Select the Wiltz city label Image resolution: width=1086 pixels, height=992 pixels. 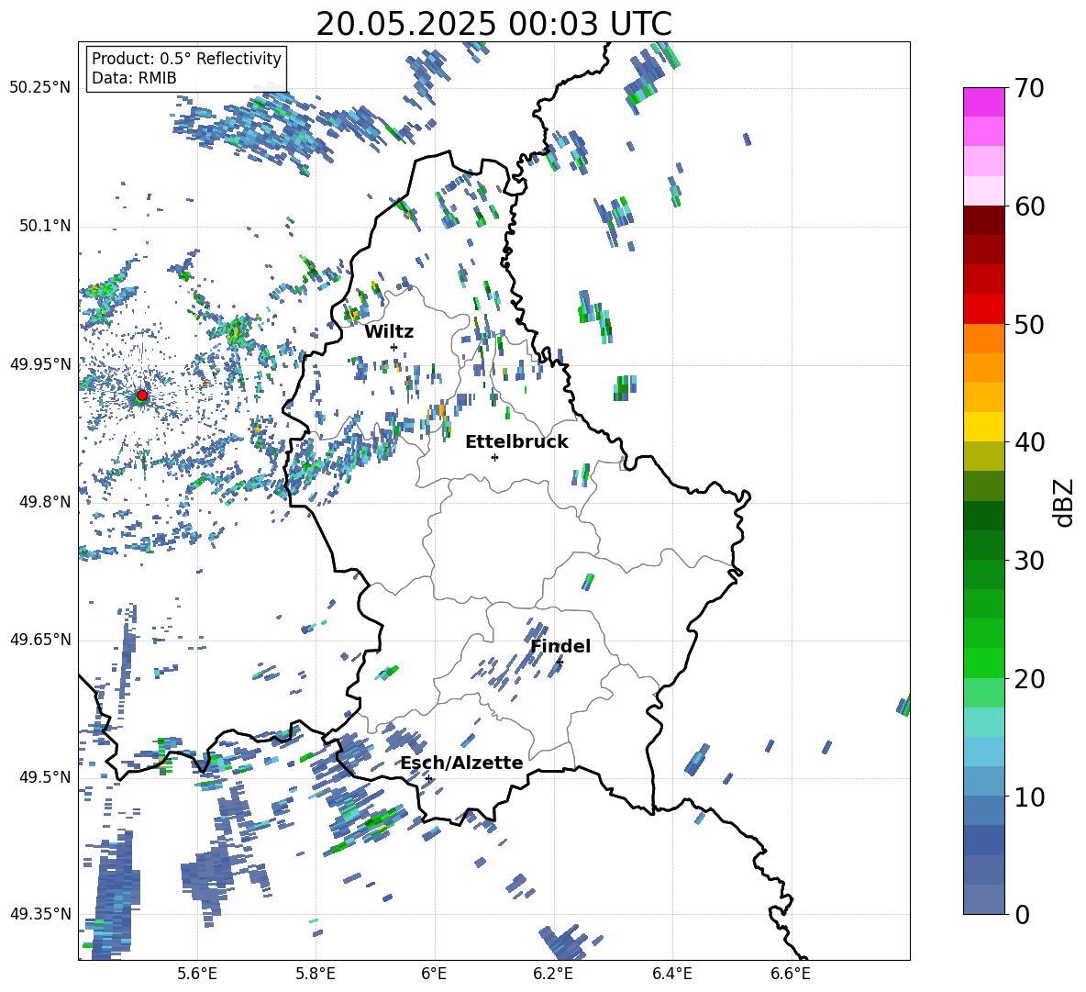coord(389,332)
